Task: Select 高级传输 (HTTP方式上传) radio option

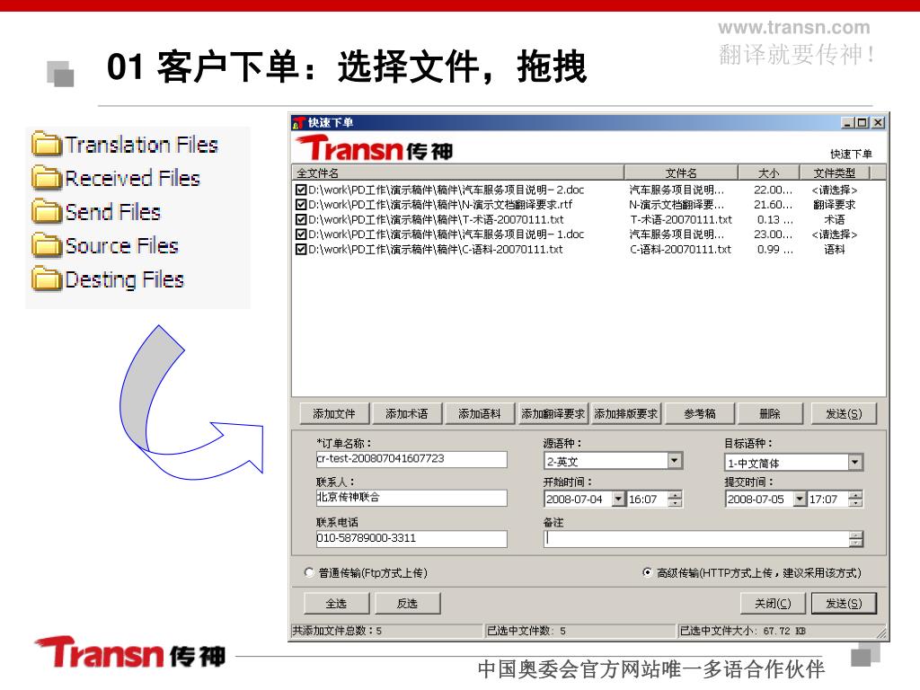Action: [647, 572]
